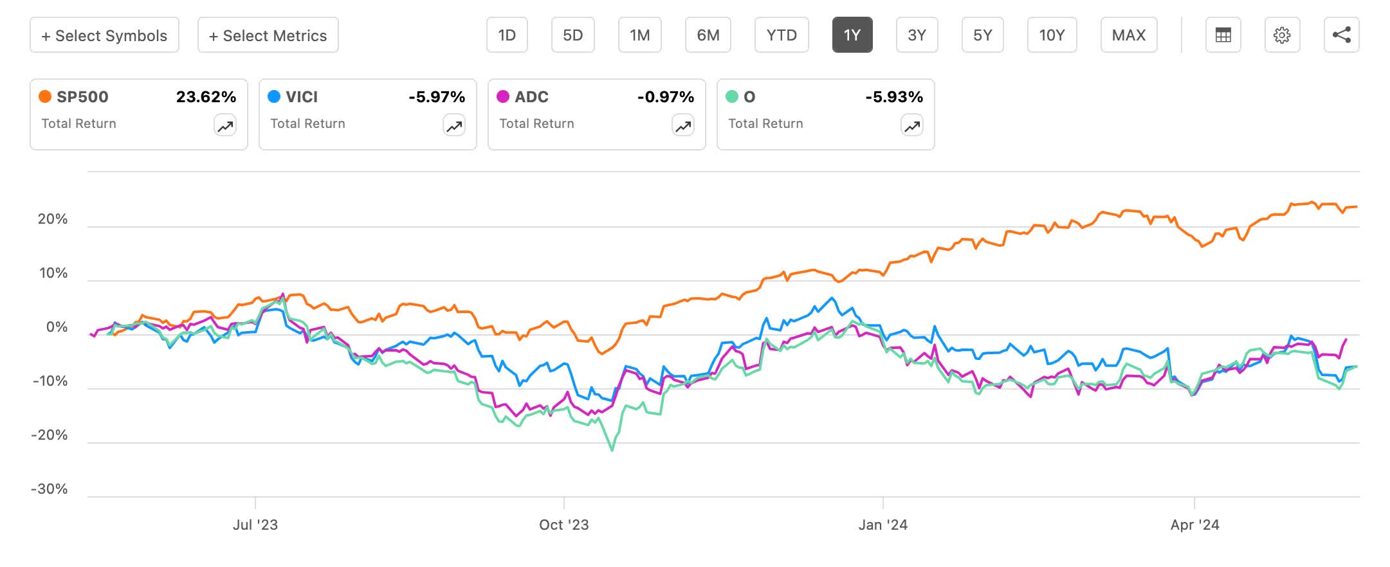Open the chart settings gear
This screenshot has height=567, width=1390.
click(1283, 35)
